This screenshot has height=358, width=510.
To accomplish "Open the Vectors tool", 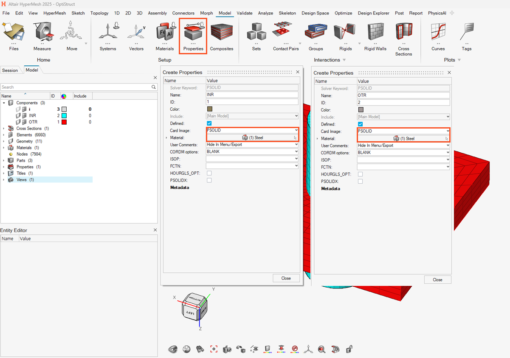I will (136, 37).
